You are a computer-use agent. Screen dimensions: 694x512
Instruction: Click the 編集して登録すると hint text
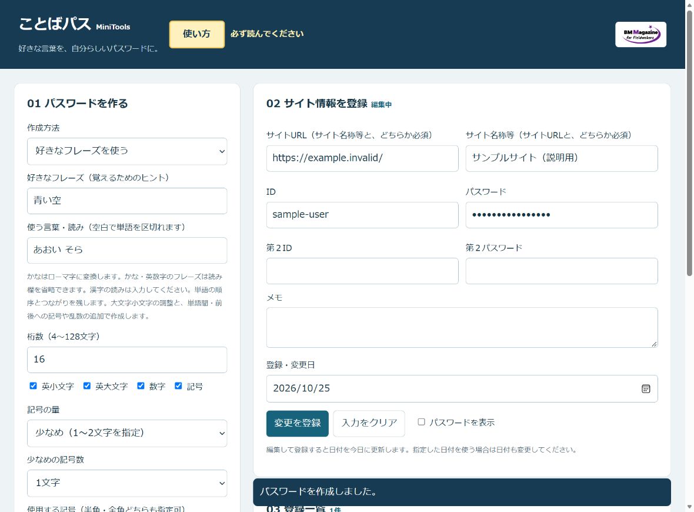pos(422,450)
